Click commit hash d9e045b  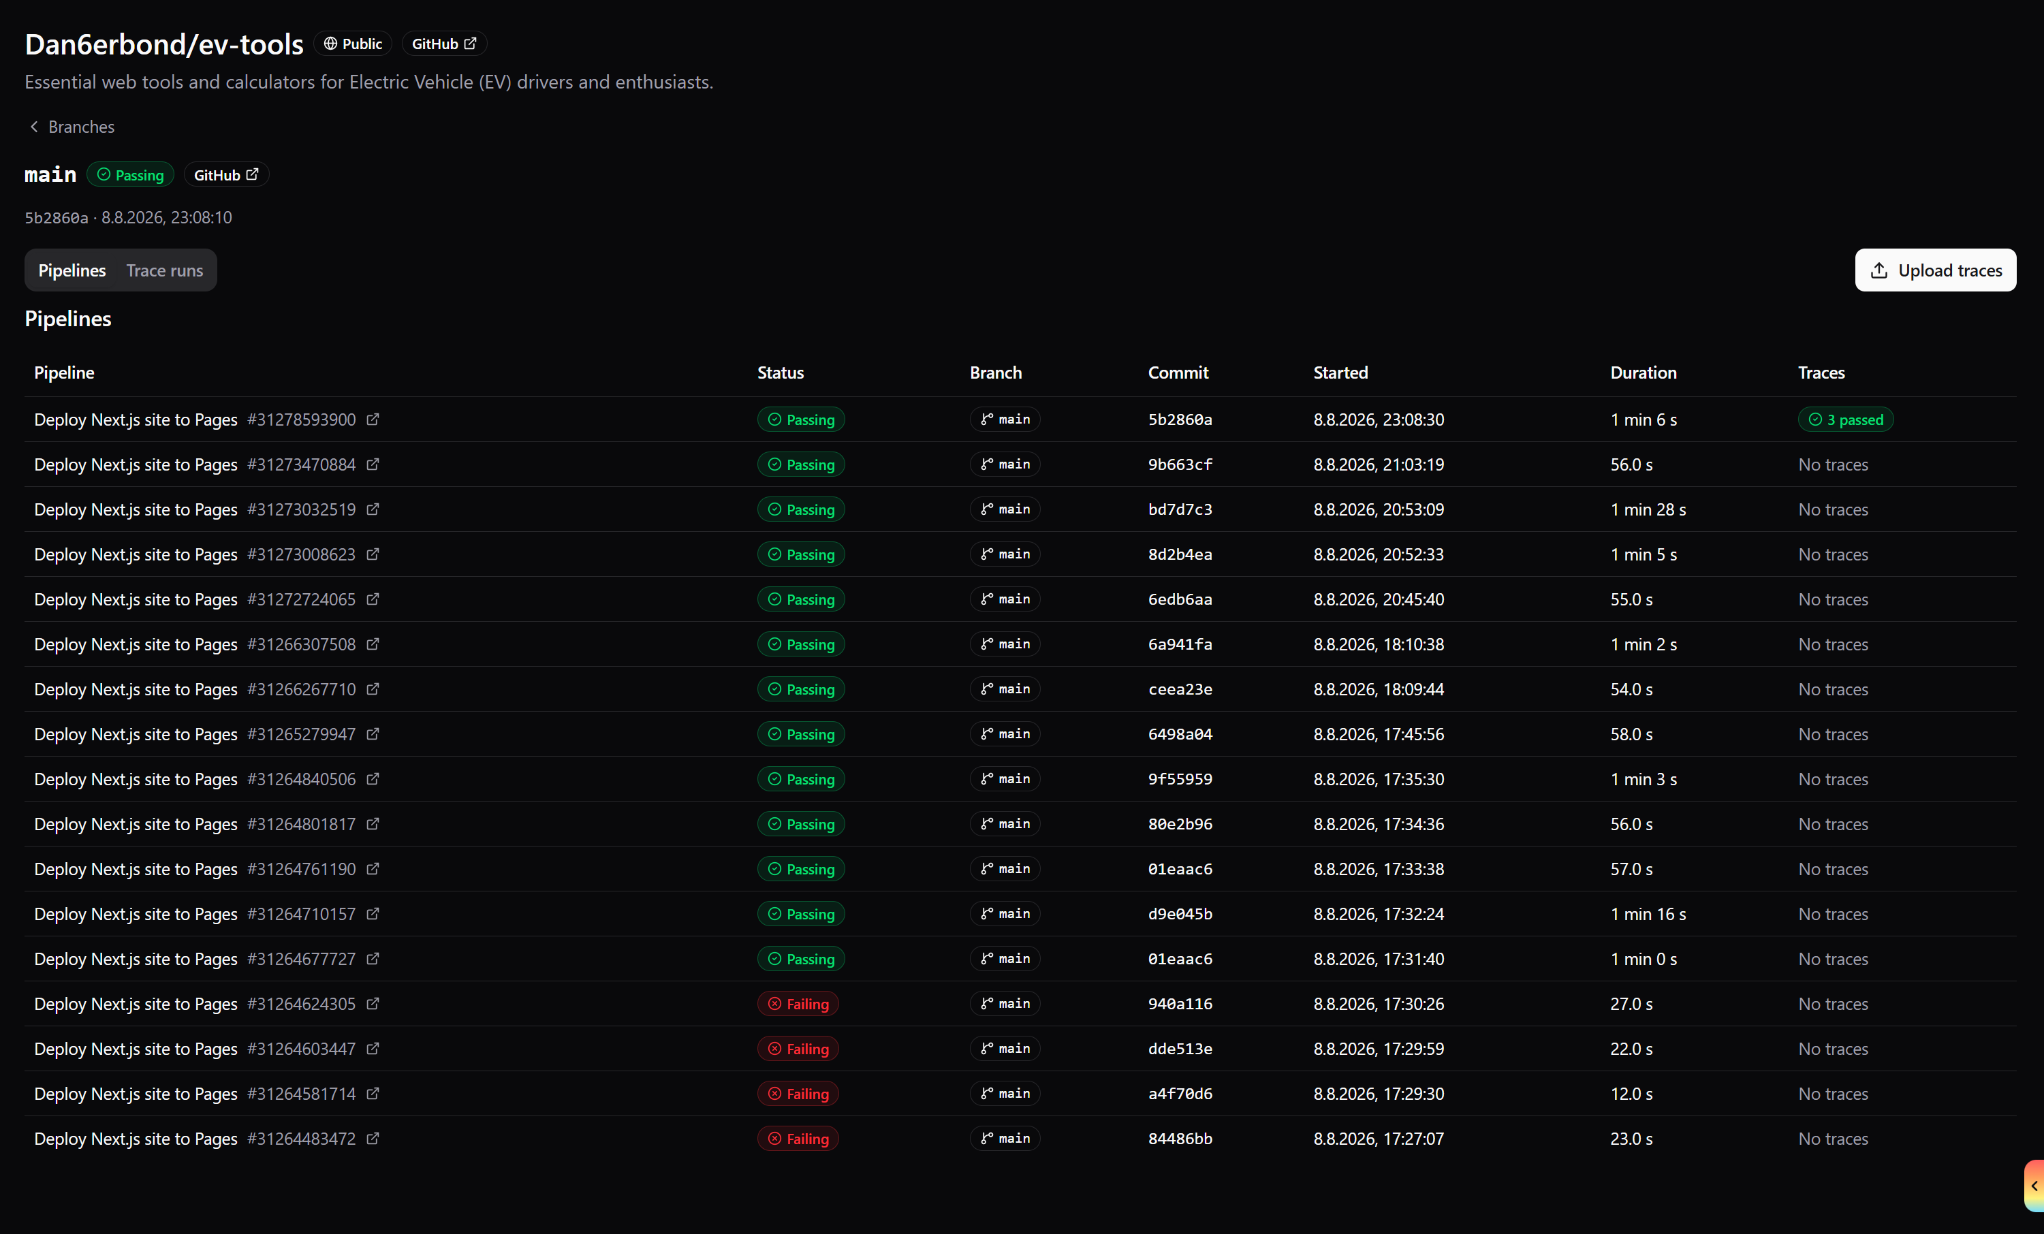click(x=1180, y=914)
